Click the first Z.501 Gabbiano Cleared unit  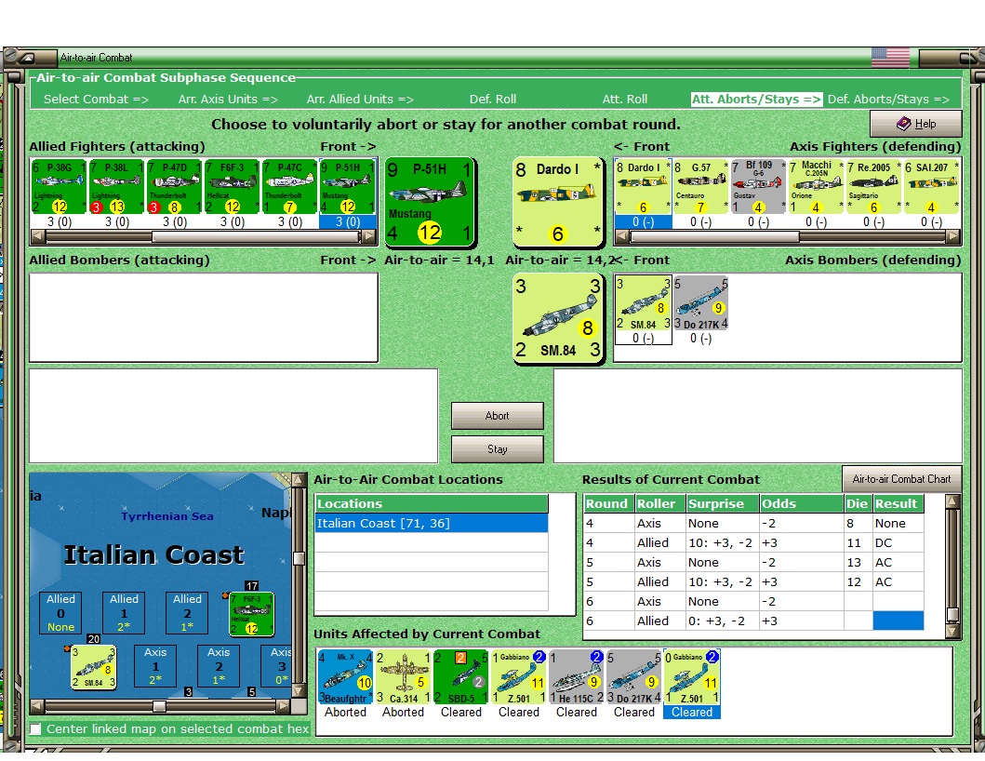(519, 677)
